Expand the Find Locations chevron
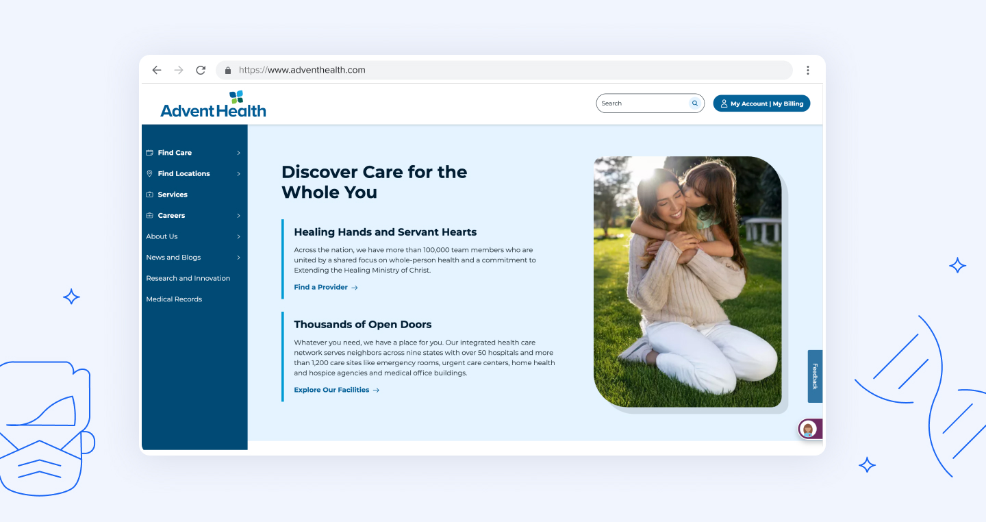Screen dimensions: 986x522 click(238, 174)
